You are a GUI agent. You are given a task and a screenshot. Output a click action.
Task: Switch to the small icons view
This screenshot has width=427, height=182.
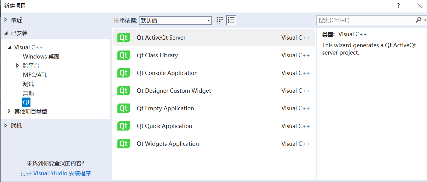point(219,20)
